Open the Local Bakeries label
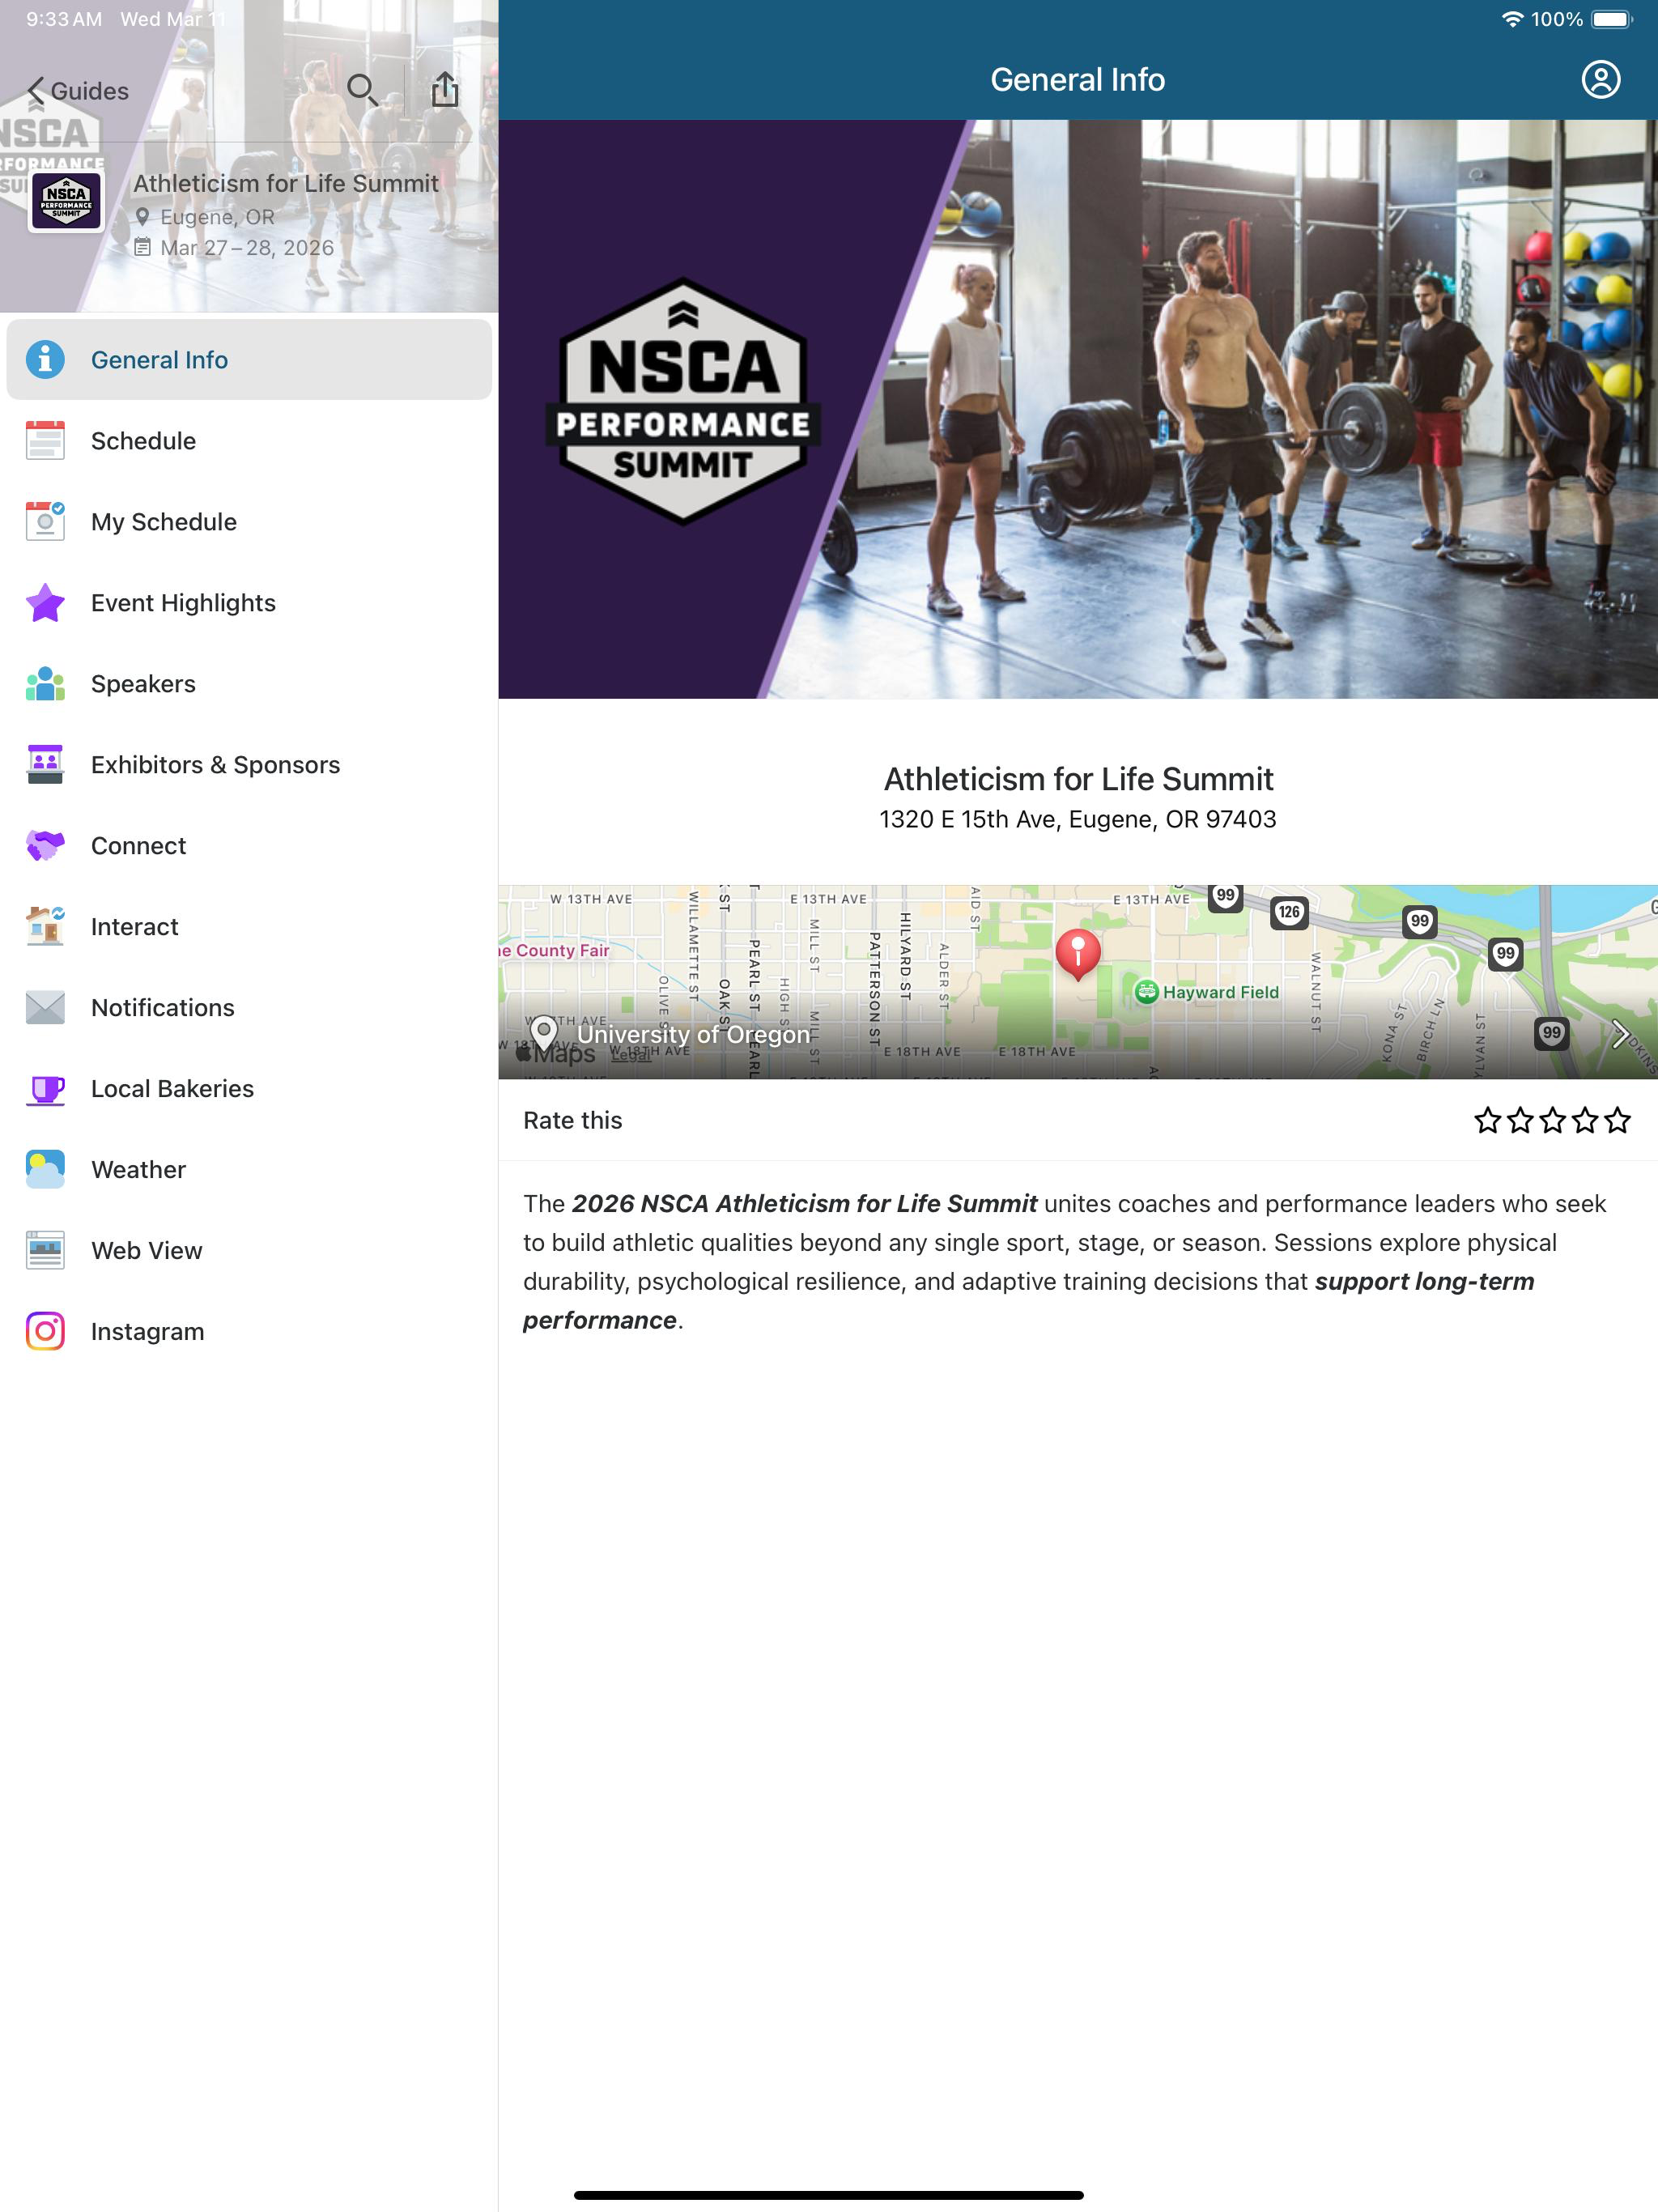This screenshot has width=1658, height=2212. (172, 1089)
